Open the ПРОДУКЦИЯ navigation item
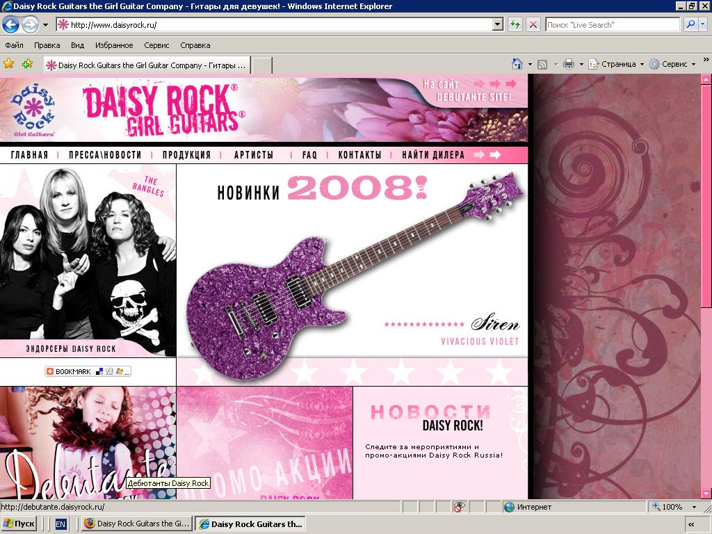 coord(186,155)
